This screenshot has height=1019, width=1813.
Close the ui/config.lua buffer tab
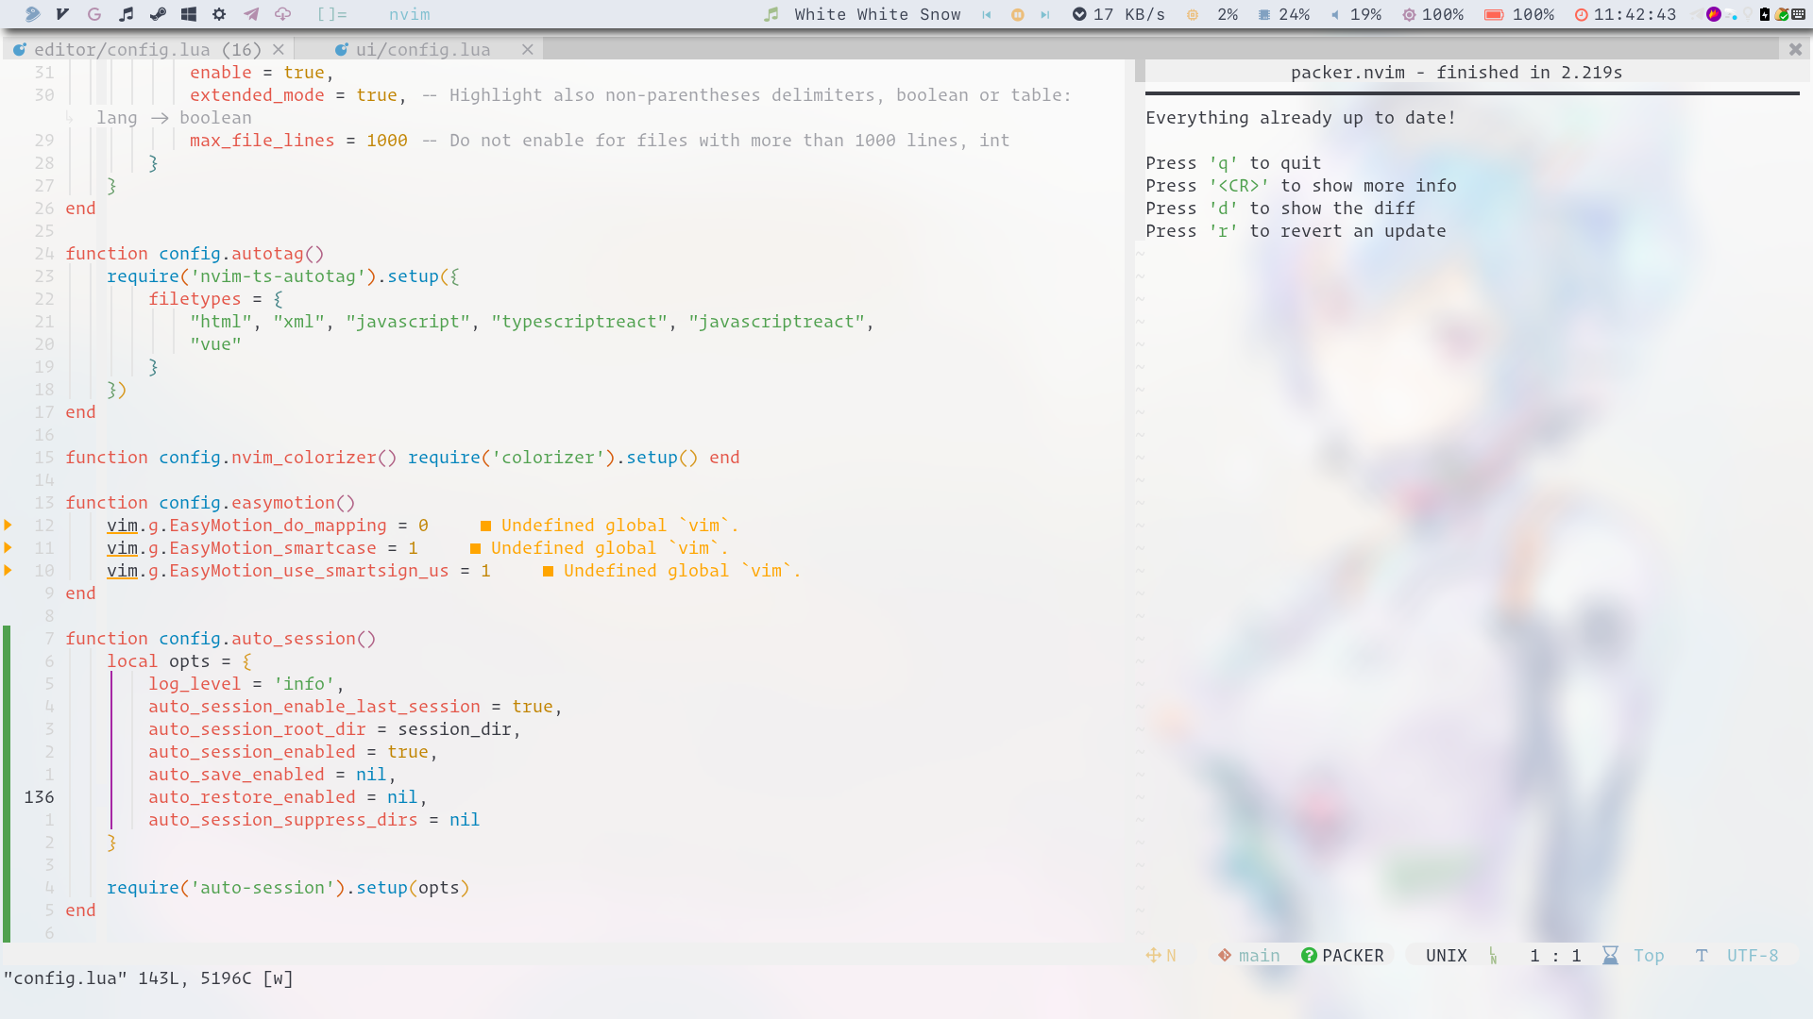pyautogui.click(x=528, y=49)
